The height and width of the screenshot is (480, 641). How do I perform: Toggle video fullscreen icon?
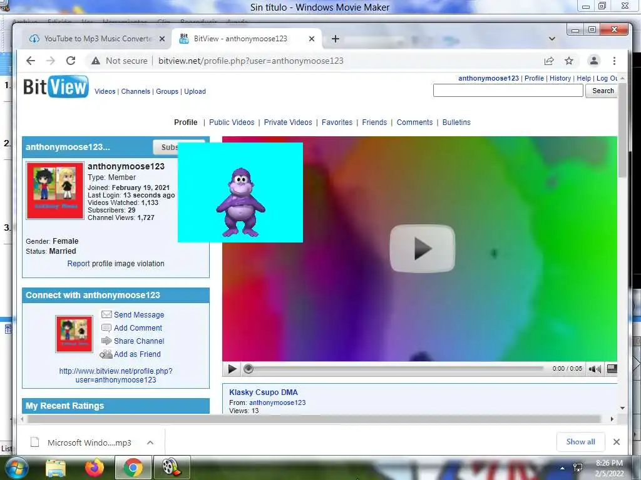(x=612, y=369)
